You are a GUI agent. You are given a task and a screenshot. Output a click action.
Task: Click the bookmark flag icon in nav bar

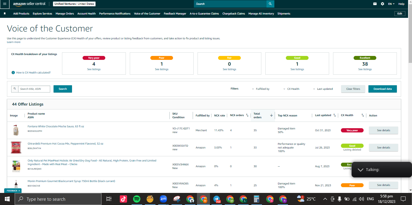(x=5, y=14)
